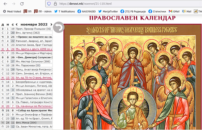The image size is (202, 130).
Task: Open T Notifications Twitter bookmark
Action: coord(64,11)
